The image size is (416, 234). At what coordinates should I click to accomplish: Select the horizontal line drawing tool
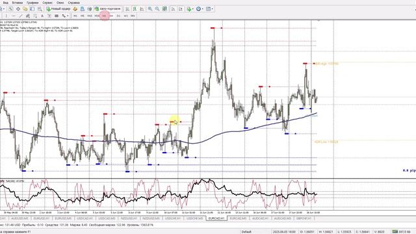point(14,16)
